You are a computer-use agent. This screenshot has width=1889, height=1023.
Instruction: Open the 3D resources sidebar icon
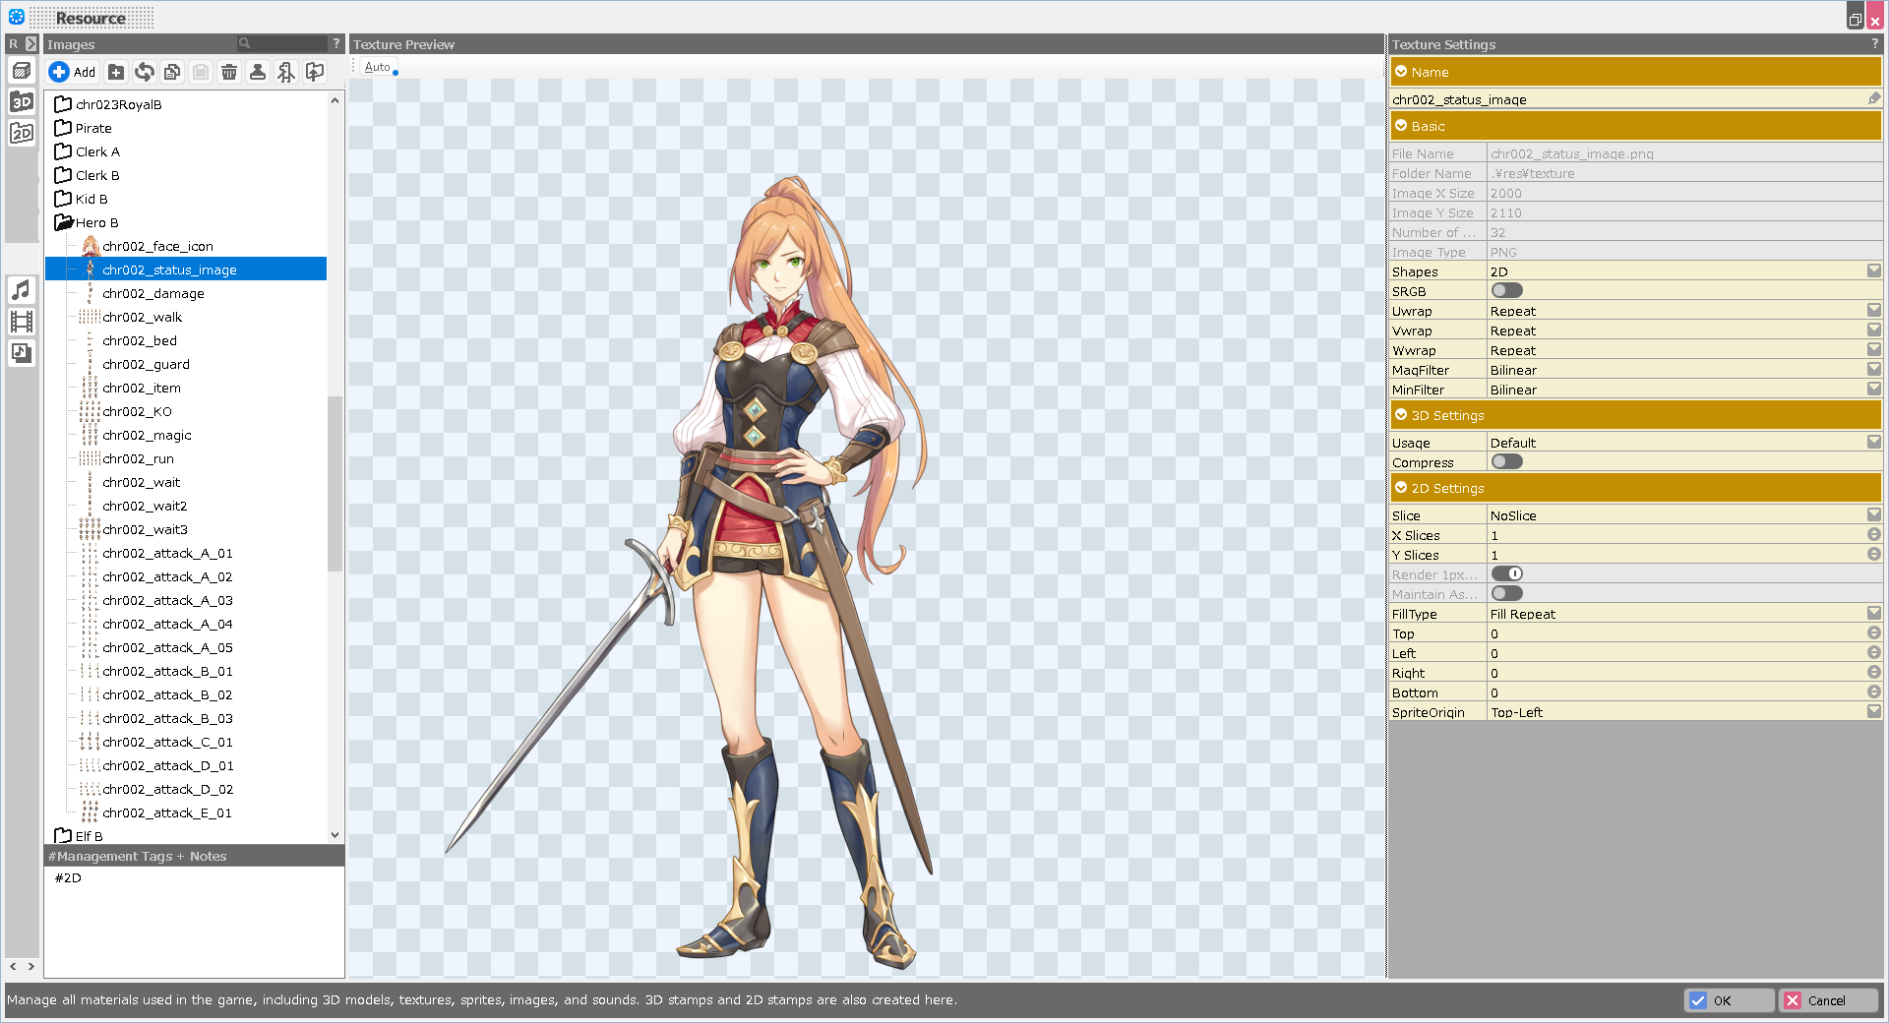pos(22,101)
